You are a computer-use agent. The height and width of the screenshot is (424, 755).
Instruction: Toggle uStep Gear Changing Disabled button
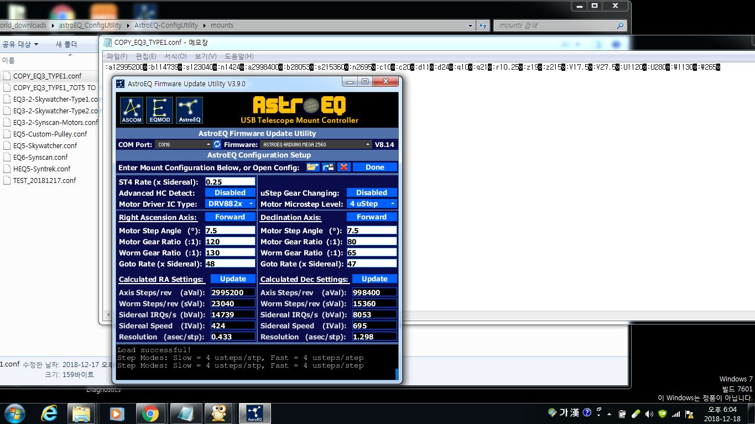tap(372, 192)
